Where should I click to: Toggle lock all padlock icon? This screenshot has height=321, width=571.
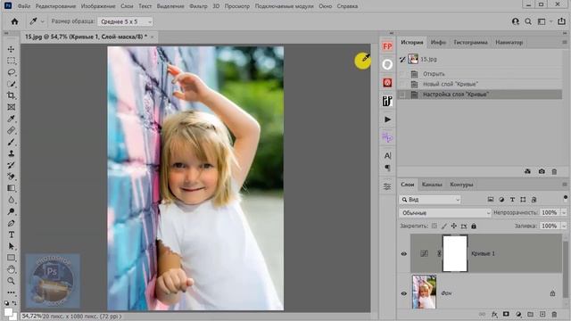pos(474,226)
